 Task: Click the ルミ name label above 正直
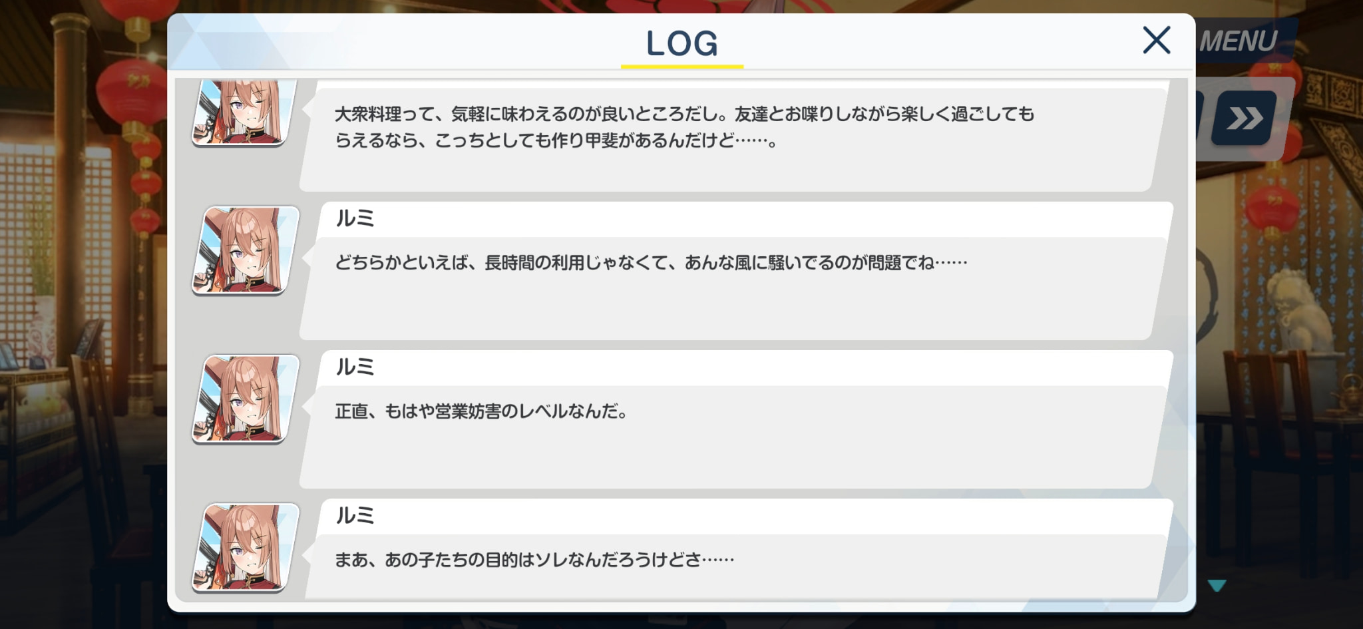point(355,367)
